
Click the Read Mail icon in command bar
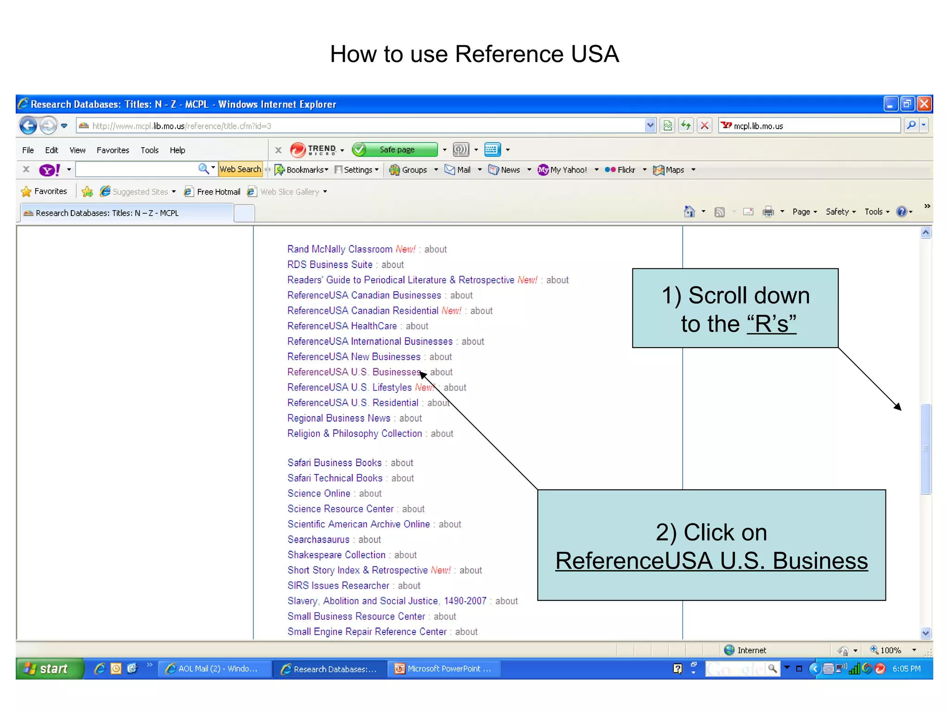(x=748, y=212)
